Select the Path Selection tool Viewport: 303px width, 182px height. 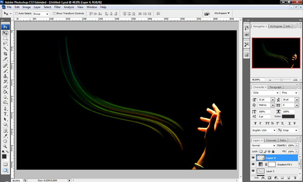pyautogui.click(x=5, y=119)
